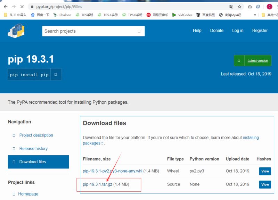Click Log in

tap(238, 31)
